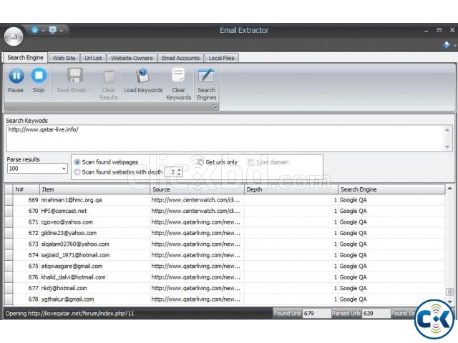Image resolution: width=458 pixels, height=343 pixels.
Task: Select the khalid_dalvi@hotmail.com entry
Action: click(73, 277)
